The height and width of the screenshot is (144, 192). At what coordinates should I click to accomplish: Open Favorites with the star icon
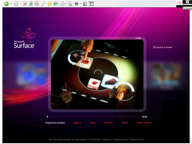tap(50, 4)
